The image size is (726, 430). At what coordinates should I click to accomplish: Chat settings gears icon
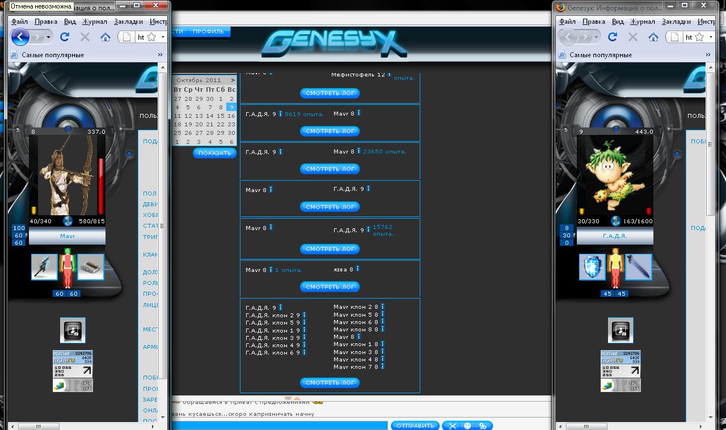tap(483, 425)
